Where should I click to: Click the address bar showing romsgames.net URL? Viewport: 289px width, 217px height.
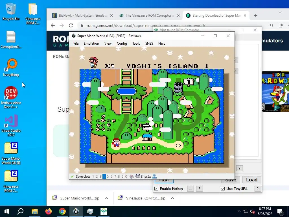click(x=146, y=25)
